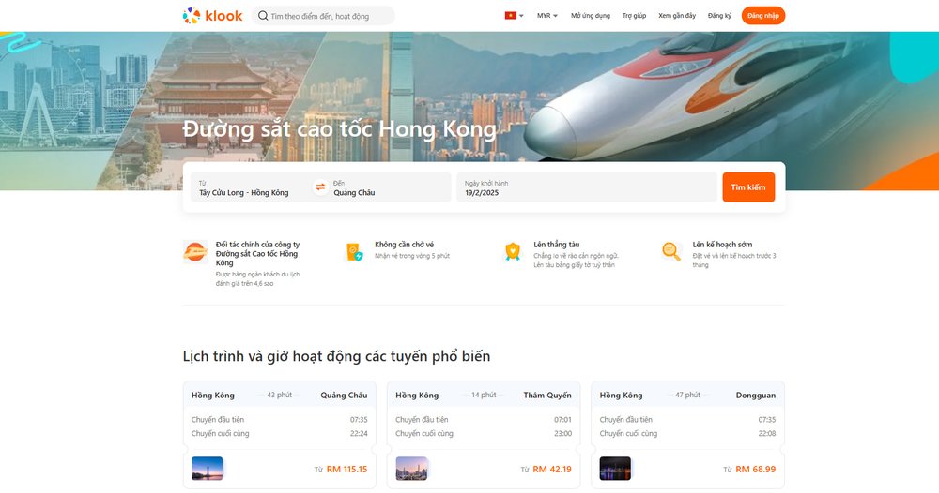
Task: Open the Vietnam flag language dropdown
Action: (514, 16)
